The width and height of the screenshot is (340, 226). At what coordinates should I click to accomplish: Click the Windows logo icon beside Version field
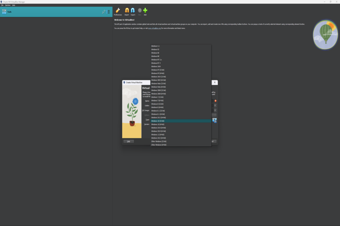(x=215, y=120)
